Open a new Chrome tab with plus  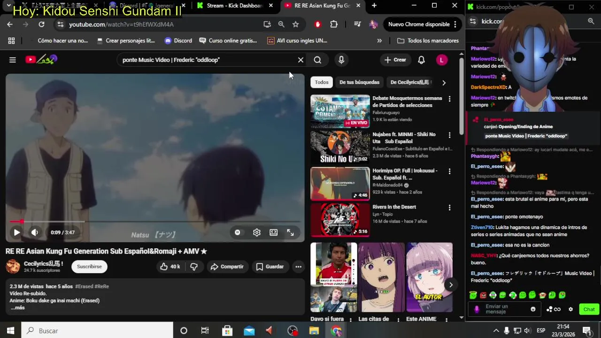[374, 6]
